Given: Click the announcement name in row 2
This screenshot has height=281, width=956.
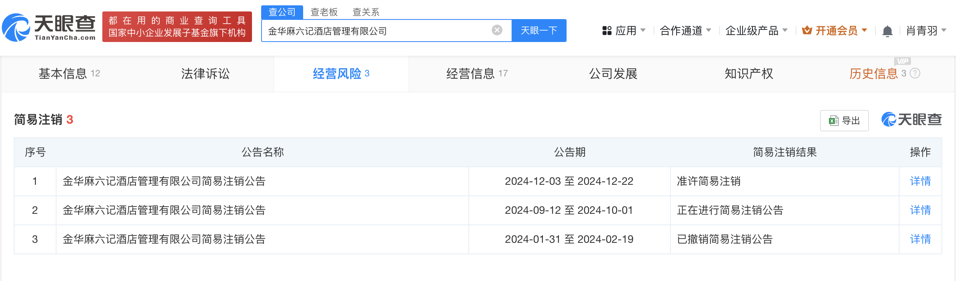Looking at the screenshot, I should (164, 210).
